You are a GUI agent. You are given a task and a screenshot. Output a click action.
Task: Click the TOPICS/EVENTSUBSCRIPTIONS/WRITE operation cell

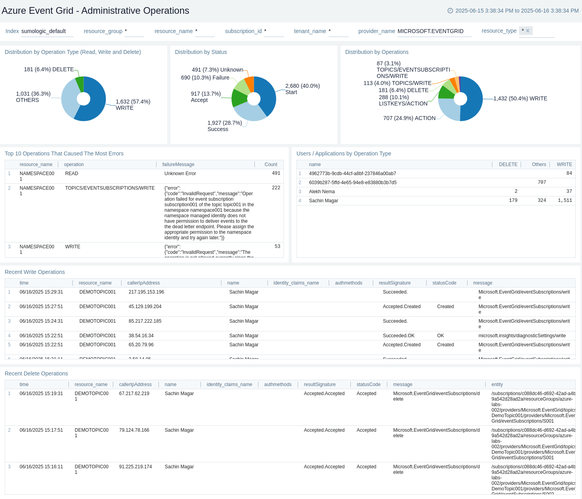coord(110,188)
